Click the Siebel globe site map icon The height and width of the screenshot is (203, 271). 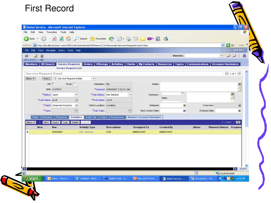pos(26,56)
